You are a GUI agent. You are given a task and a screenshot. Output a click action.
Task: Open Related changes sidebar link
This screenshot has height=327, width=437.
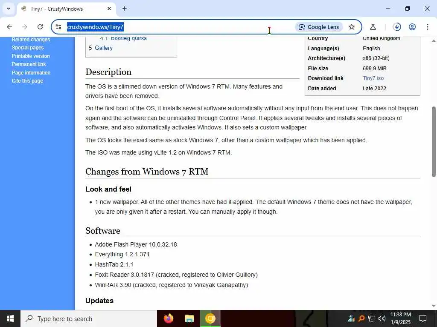pyautogui.click(x=31, y=40)
